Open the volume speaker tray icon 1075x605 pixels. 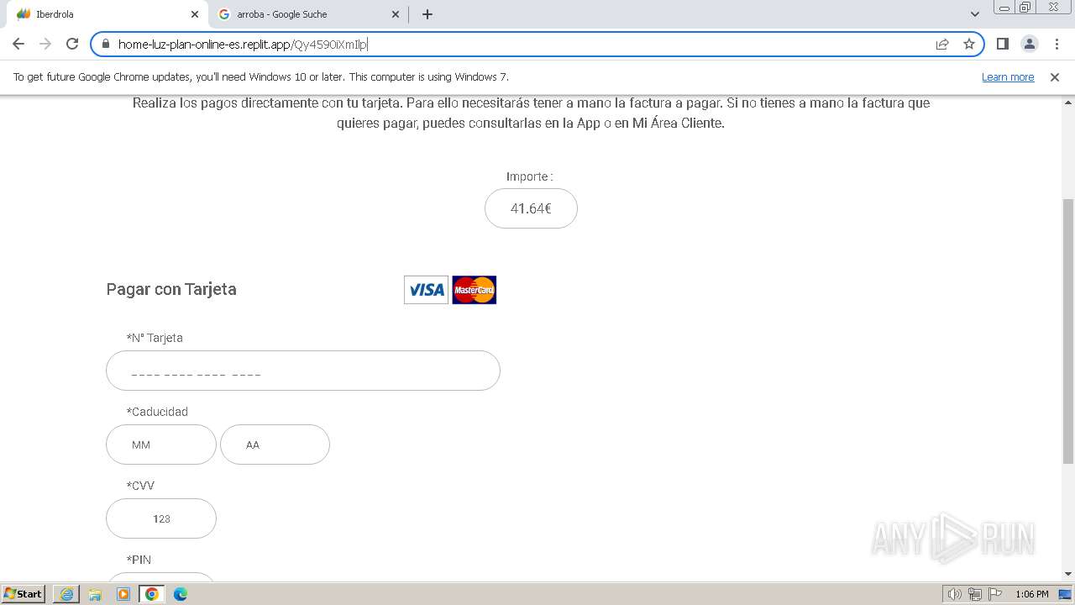pos(955,594)
